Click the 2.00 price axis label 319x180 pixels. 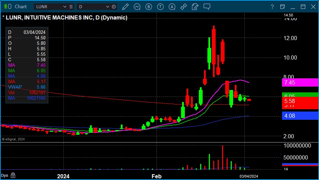point(289,136)
